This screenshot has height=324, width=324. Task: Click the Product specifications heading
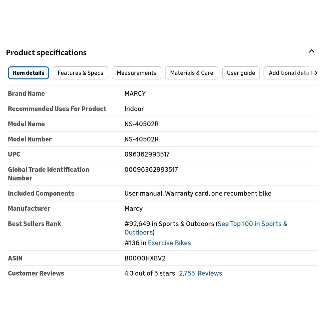pos(46,53)
